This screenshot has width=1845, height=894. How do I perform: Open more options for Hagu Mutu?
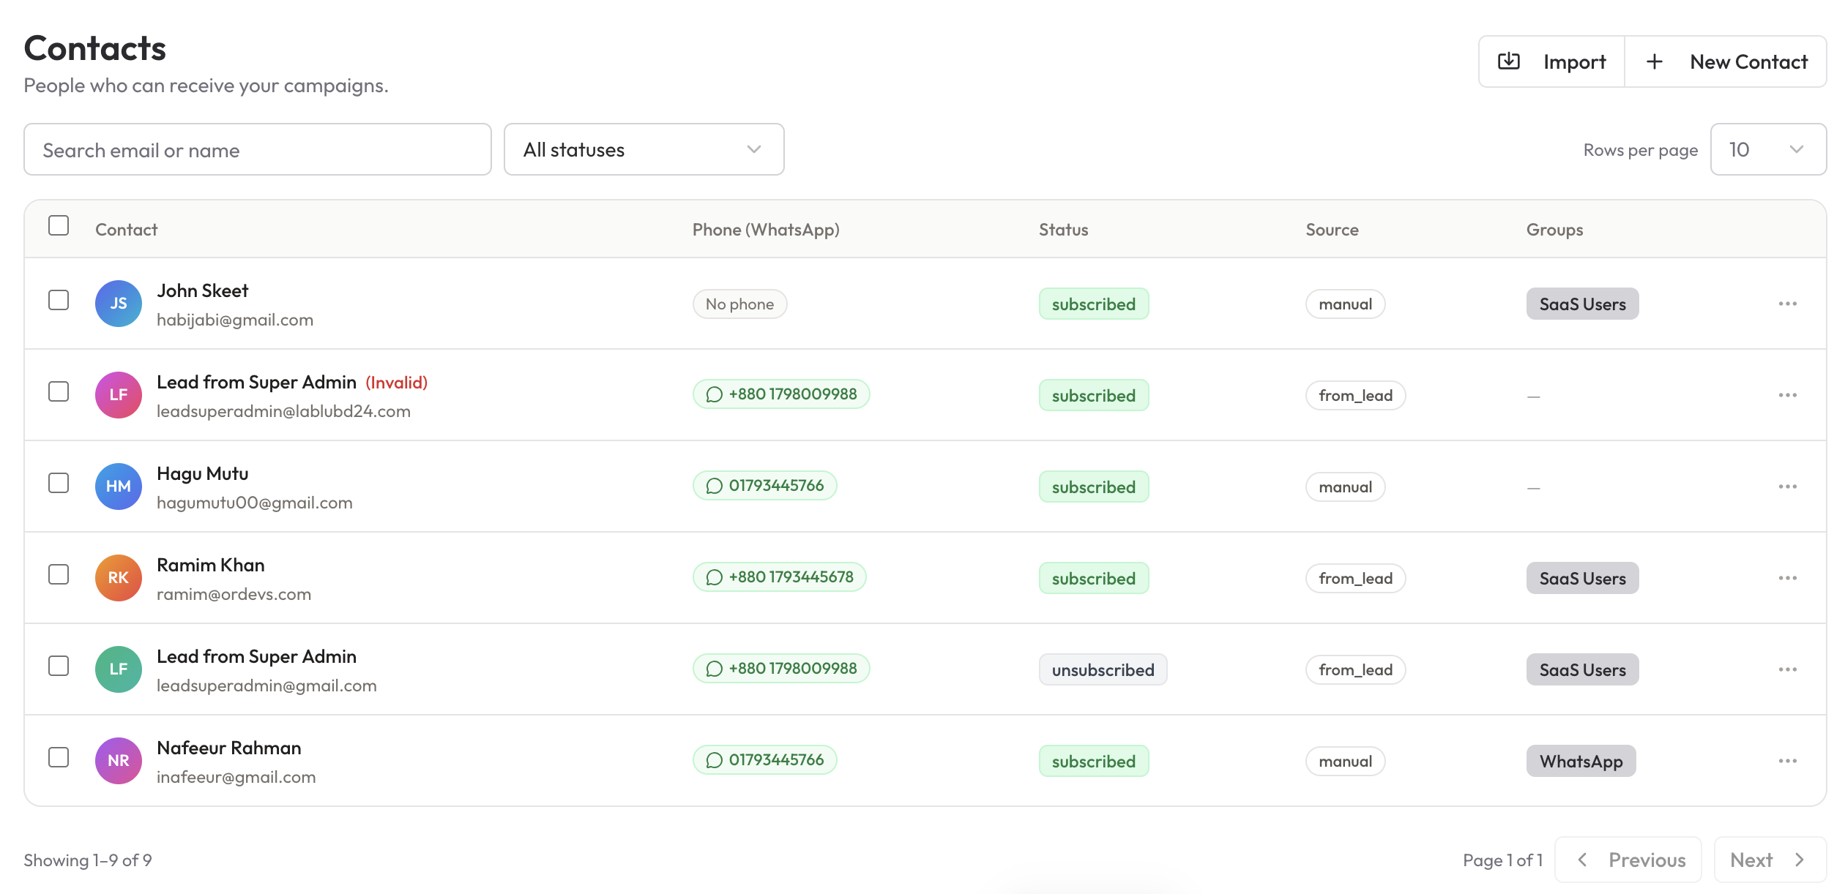coord(1787,487)
